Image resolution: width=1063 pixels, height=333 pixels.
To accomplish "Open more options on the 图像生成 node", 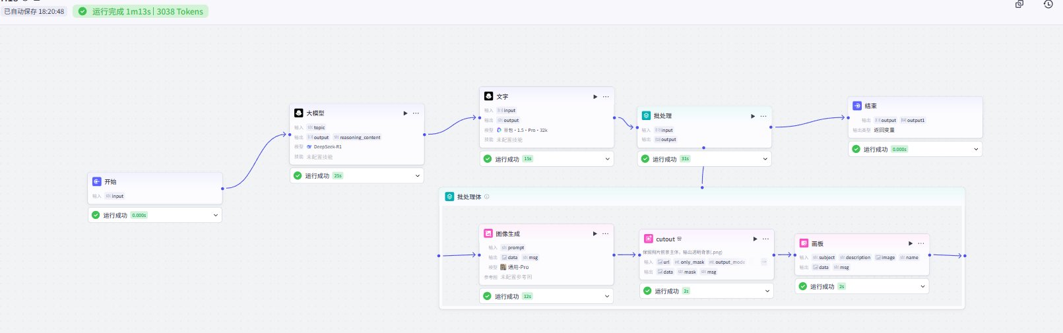I will tap(605, 233).
